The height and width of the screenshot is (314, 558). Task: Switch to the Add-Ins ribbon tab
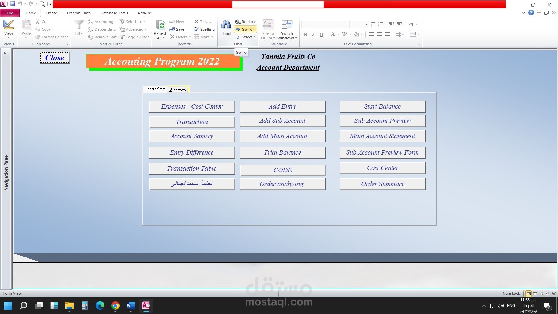pos(144,13)
